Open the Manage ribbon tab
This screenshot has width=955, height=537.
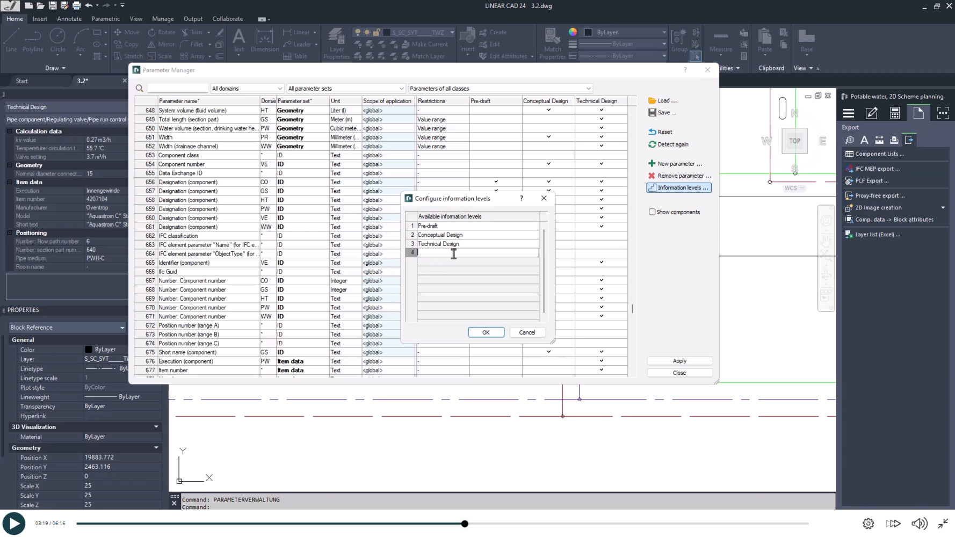pyautogui.click(x=163, y=19)
